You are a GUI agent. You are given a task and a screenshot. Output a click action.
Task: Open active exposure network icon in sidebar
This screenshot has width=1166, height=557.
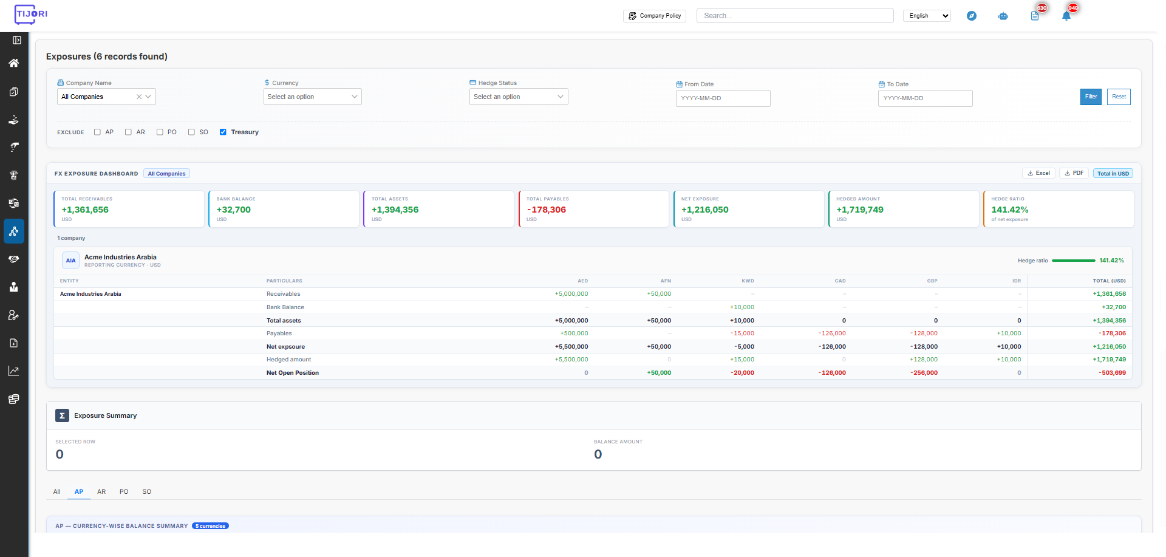click(13, 231)
